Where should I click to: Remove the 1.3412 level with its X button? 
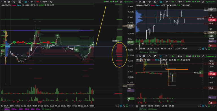click(x=126, y=26)
